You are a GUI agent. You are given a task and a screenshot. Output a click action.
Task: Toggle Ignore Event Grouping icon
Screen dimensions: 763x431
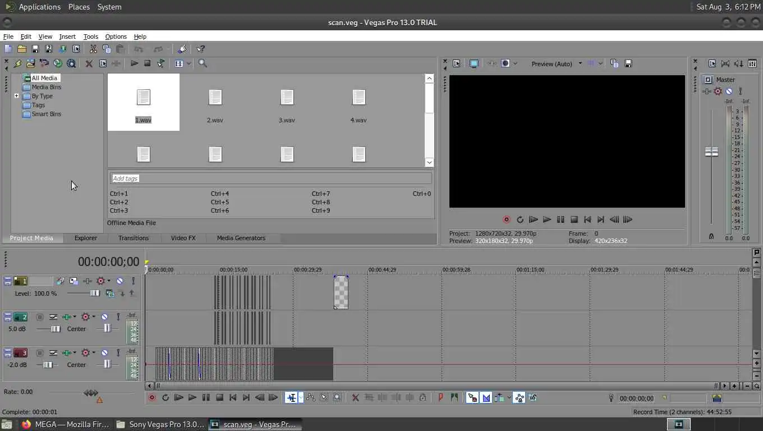[532, 397]
